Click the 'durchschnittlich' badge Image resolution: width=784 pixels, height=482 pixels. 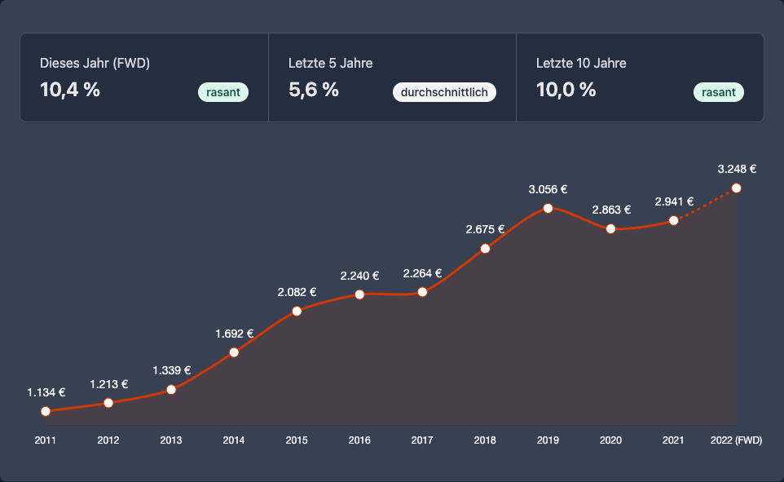(444, 92)
